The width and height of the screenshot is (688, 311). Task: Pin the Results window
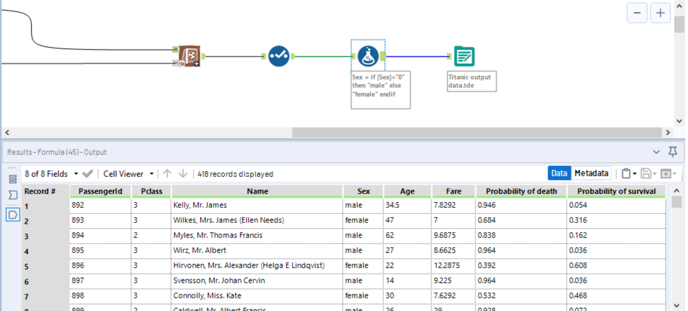[672, 152]
